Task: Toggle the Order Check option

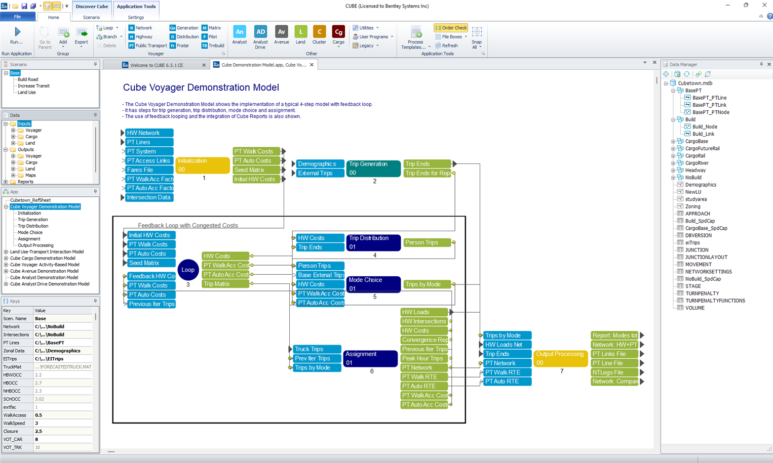Action: 451,28
